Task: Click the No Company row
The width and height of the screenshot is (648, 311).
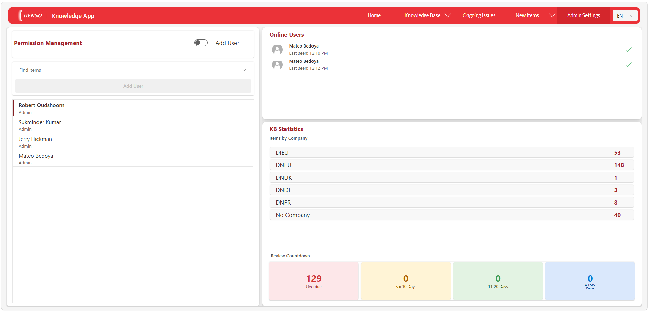Action: click(x=452, y=215)
